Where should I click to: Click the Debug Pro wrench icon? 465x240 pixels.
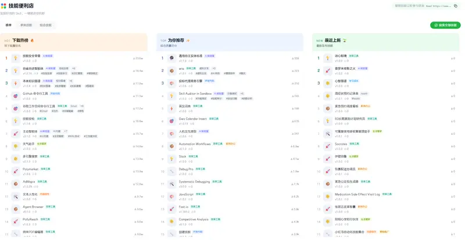pyautogui.click(x=171, y=171)
